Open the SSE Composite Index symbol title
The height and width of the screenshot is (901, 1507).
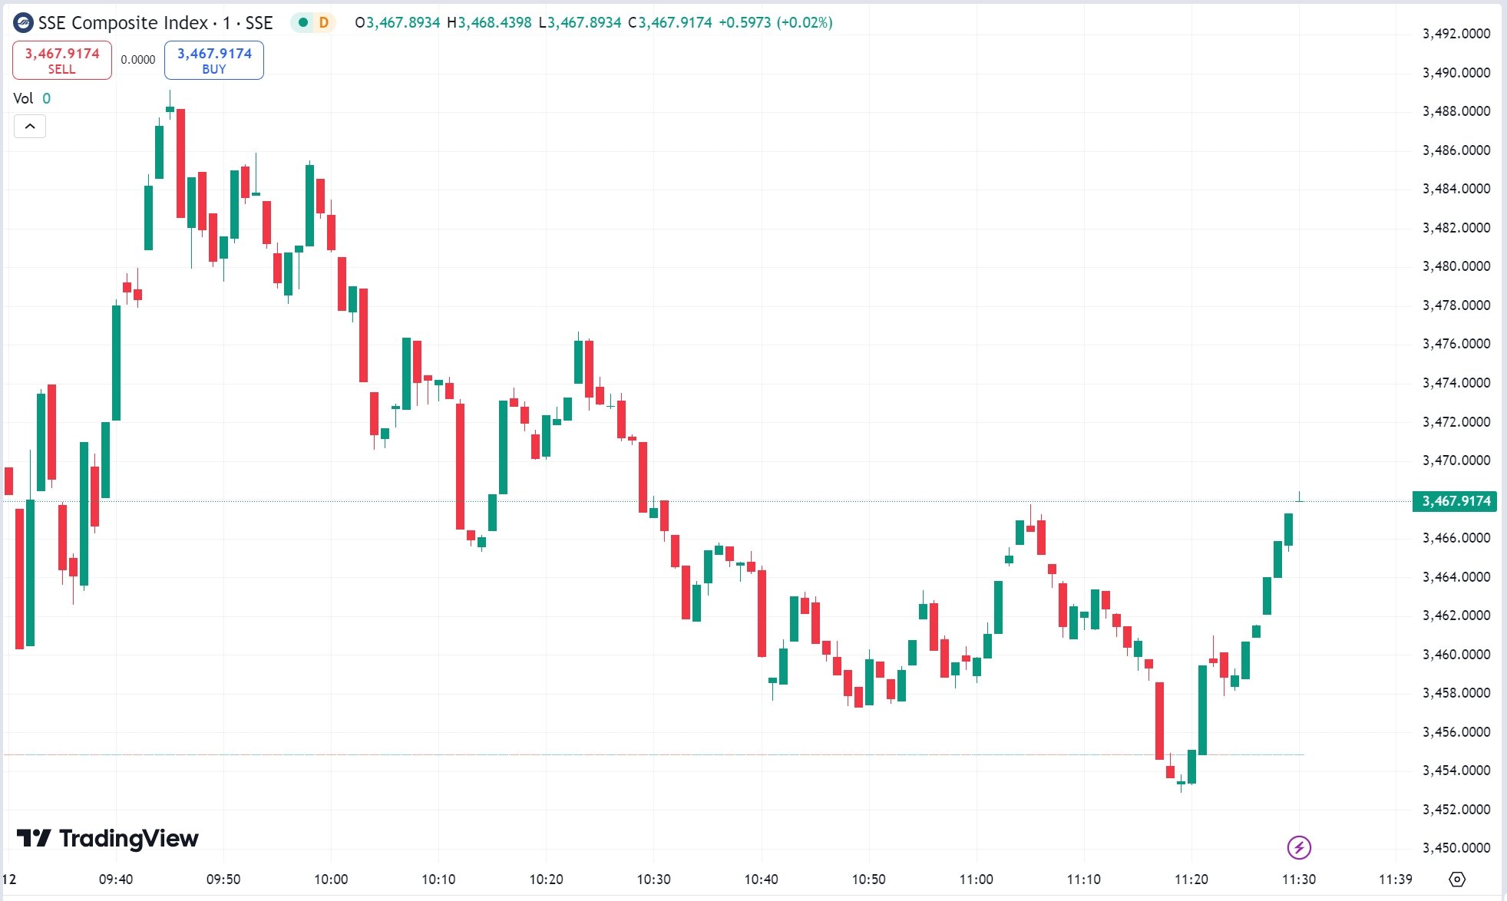coord(155,23)
